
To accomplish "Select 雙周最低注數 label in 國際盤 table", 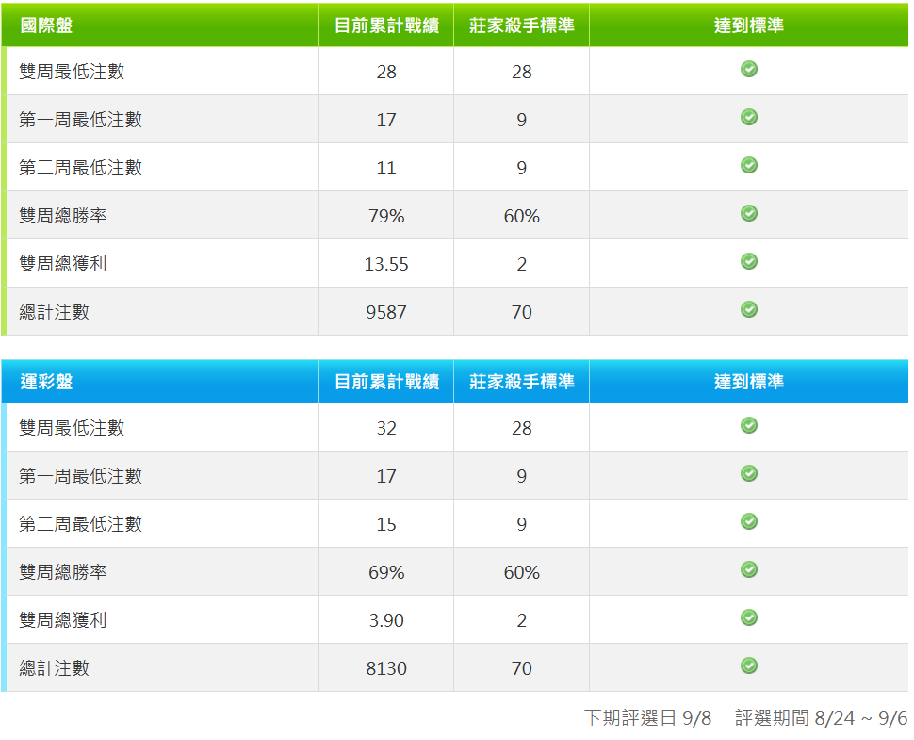I will 72,71.
